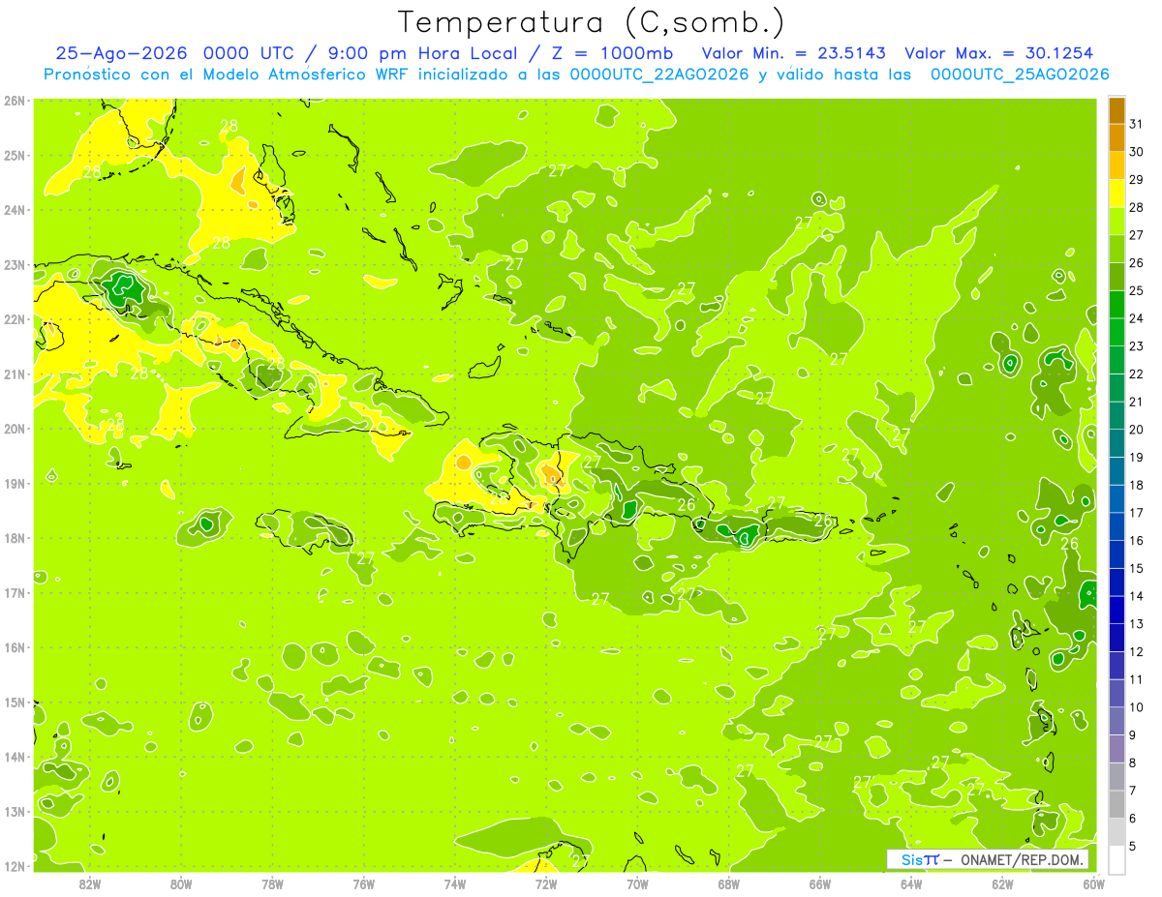Select the "60W" longitude label
Image resolution: width=1162 pixels, height=897 pixels.
[1093, 883]
